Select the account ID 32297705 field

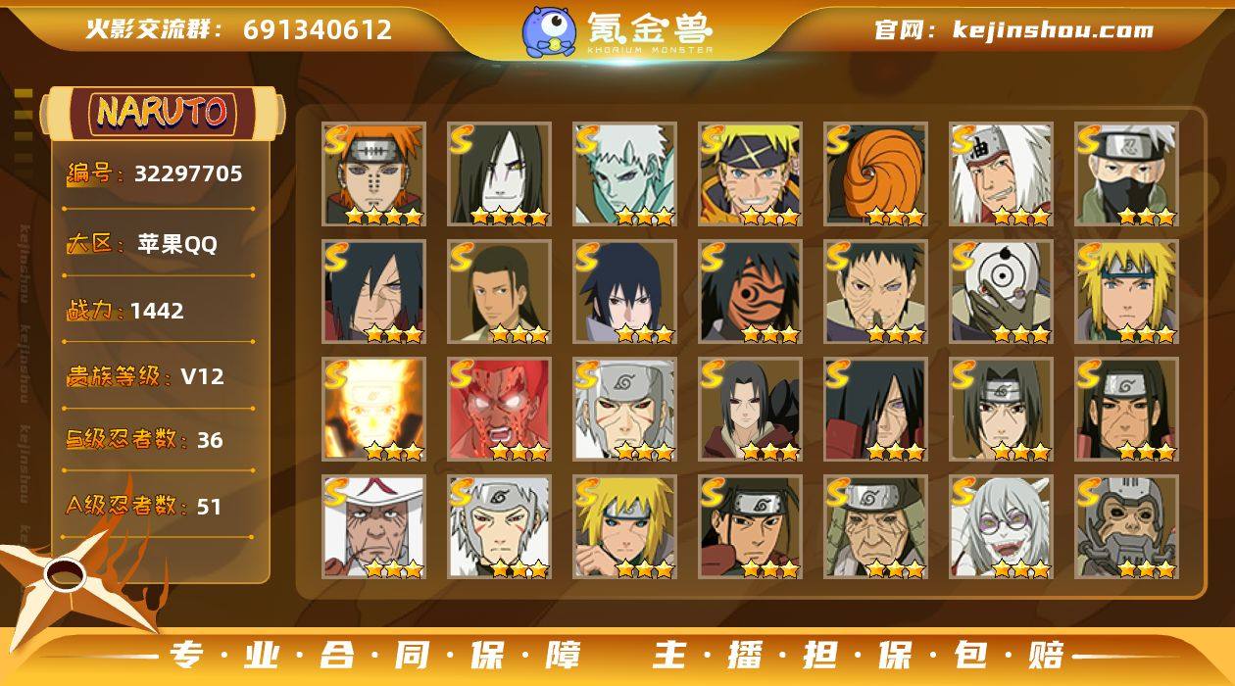coord(157,174)
